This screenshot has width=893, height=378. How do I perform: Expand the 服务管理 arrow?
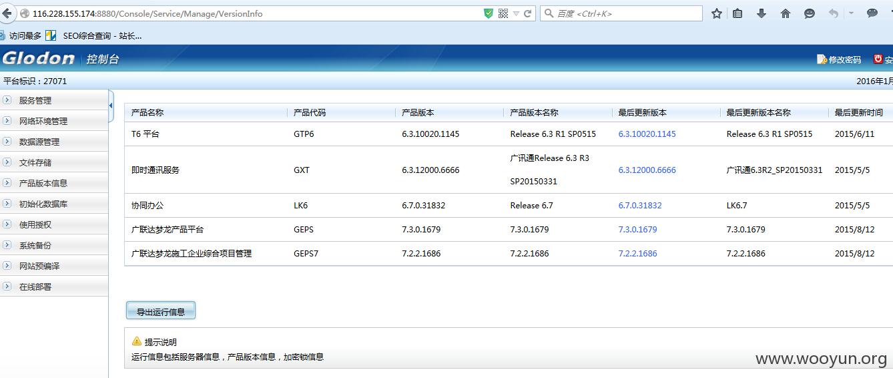7,100
